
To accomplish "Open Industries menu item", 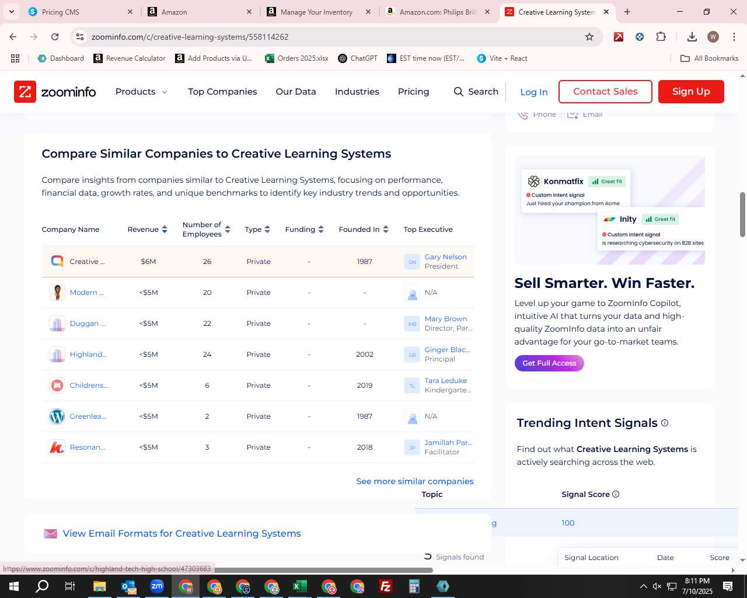I will pyautogui.click(x=357, y=92).
